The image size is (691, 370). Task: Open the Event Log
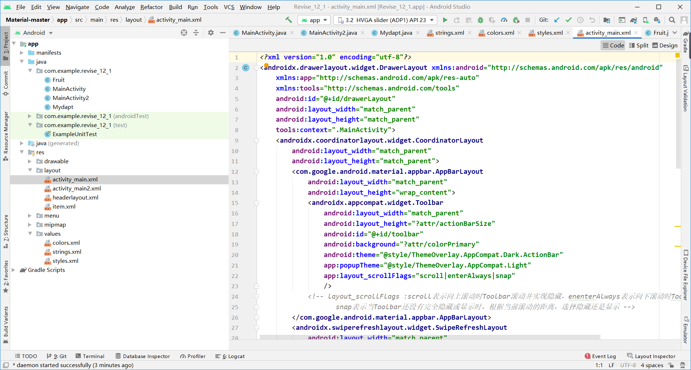(x=601, y=356)
